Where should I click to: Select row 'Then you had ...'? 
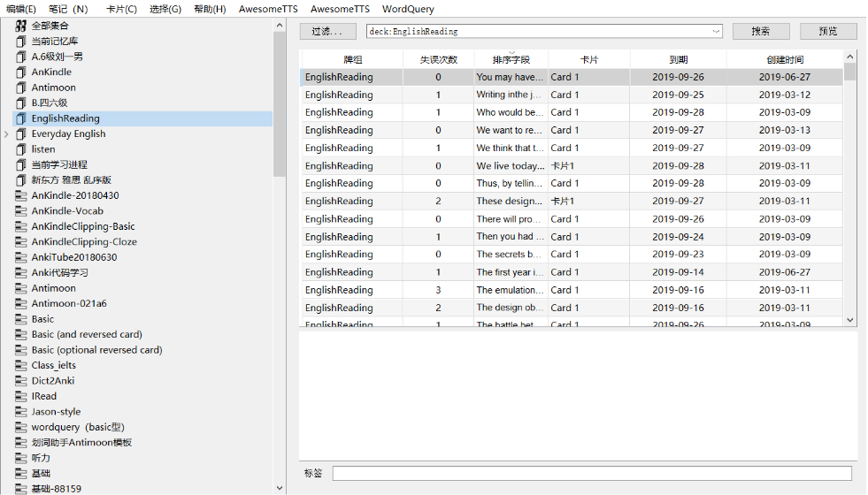(x=572, y=237)
